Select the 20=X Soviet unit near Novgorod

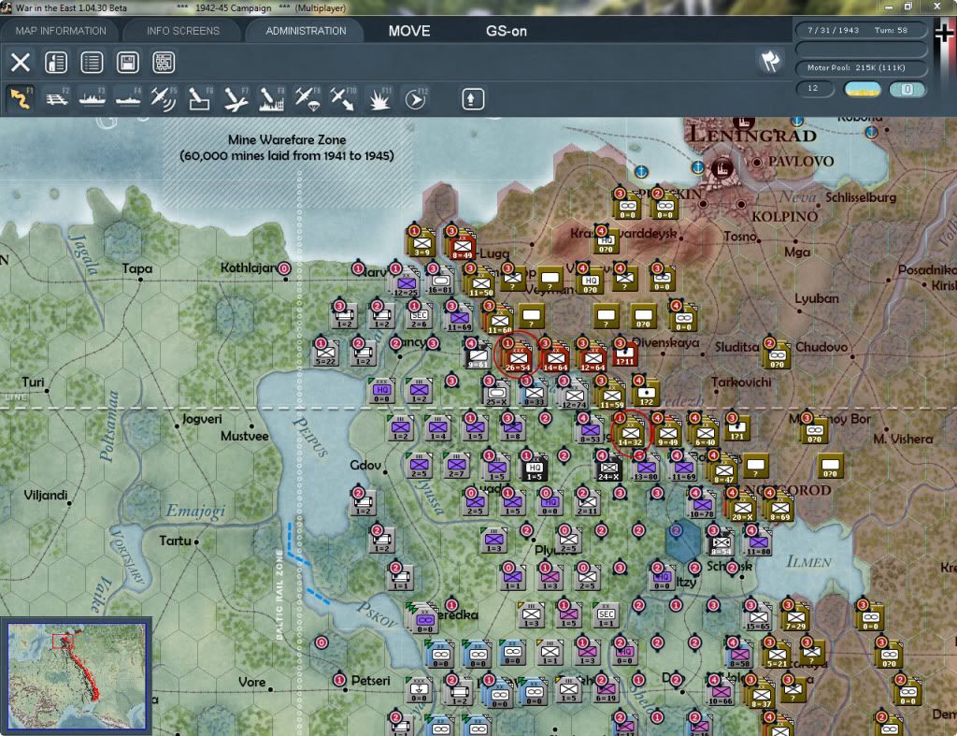pos(743,508)
